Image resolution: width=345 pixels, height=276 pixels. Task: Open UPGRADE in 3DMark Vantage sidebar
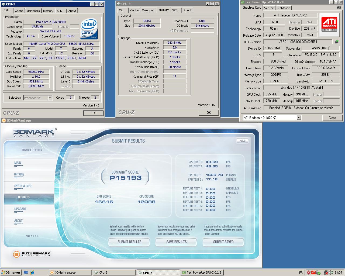pos(20,209)
